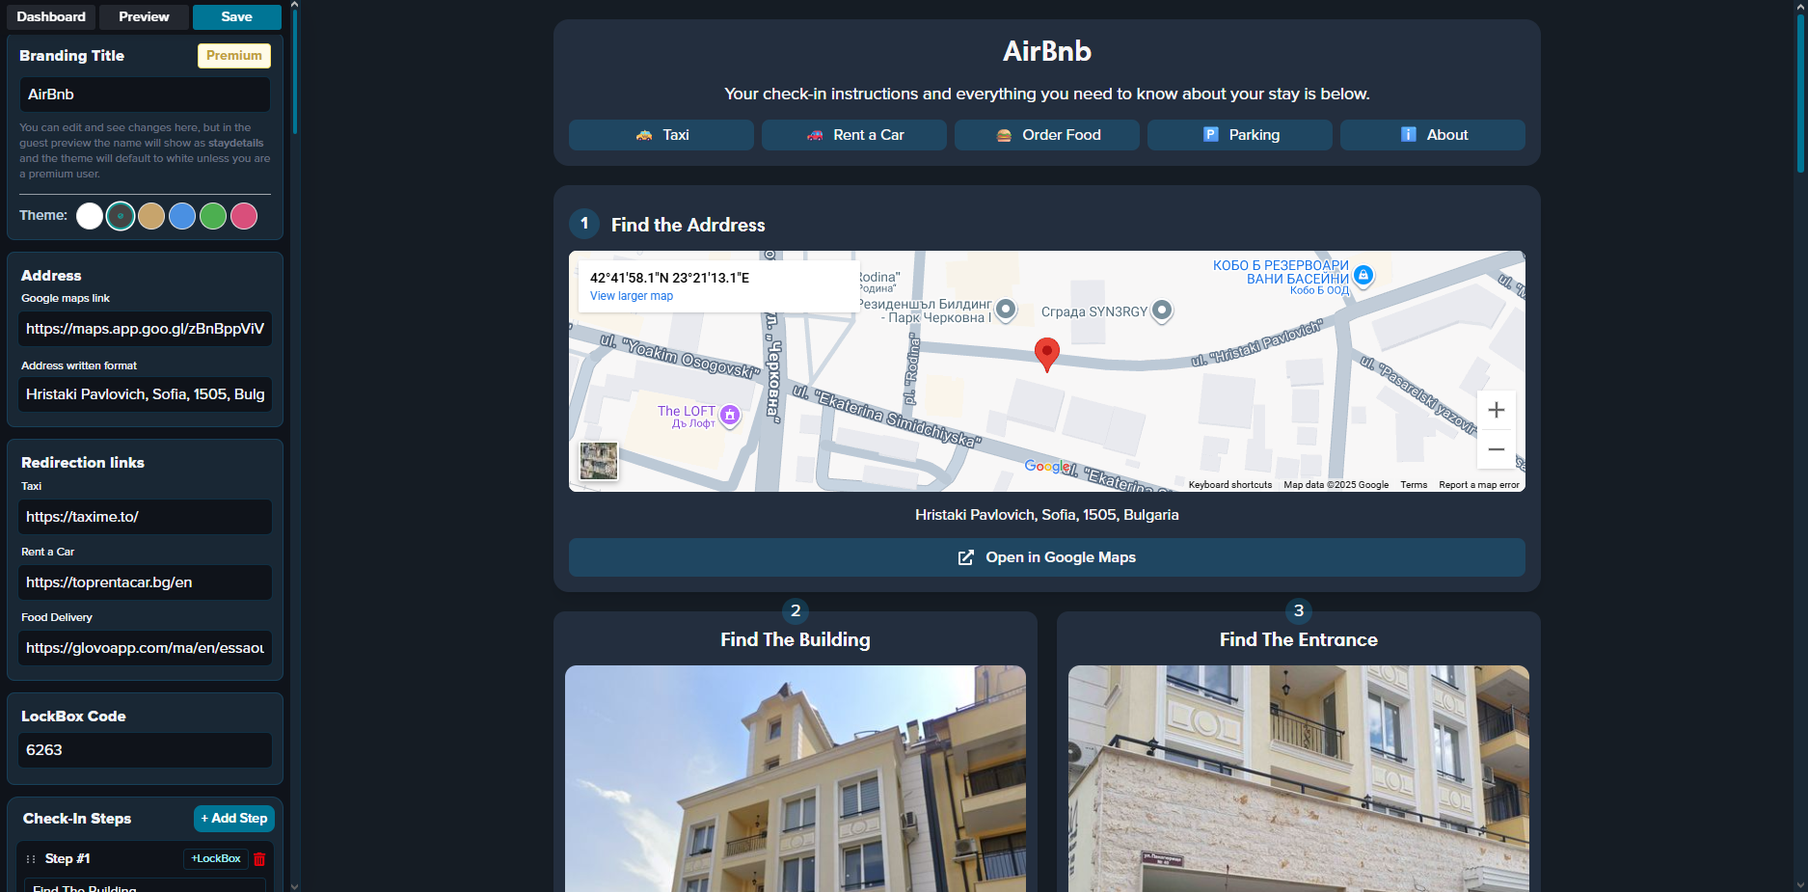This screenshot has width=1808, height=892.
Task: Select the green theme color
Action: pos(213,216)
